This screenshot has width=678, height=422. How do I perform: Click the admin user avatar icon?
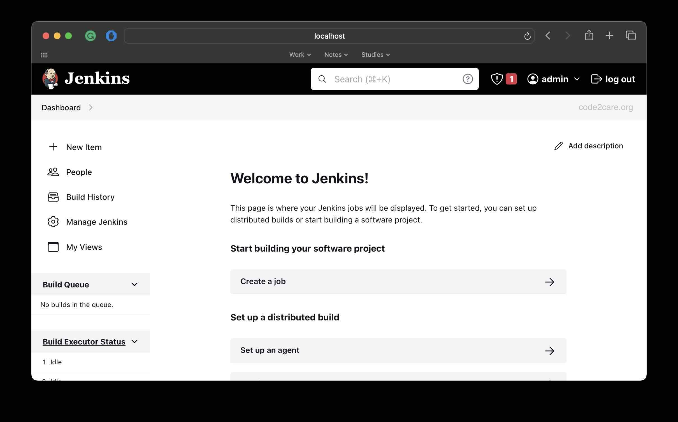point(533,79)
